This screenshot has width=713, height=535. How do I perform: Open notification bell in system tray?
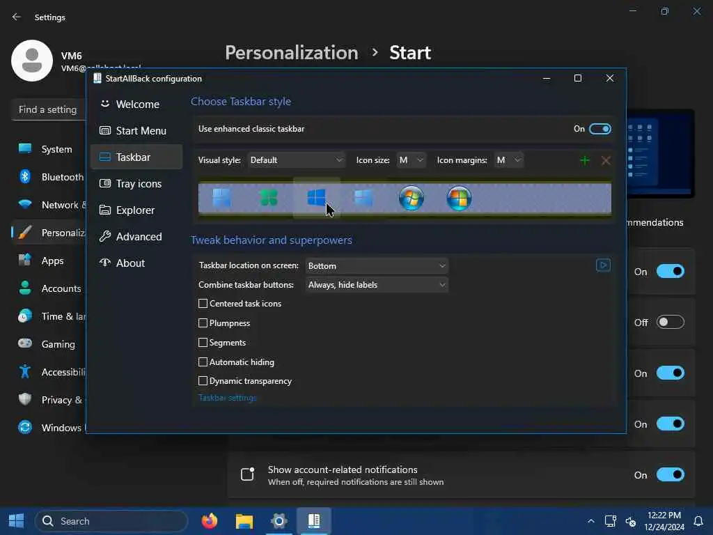tap(698, 521)
